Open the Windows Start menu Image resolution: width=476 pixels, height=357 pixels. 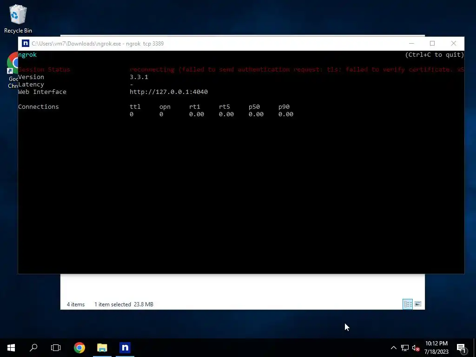[x=11, y=348]
